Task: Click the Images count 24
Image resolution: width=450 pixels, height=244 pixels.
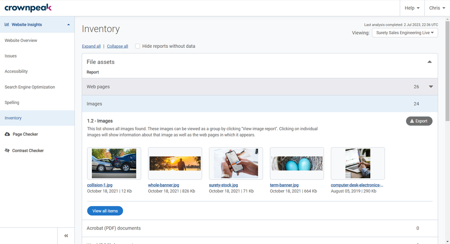Action: [416, 104]
